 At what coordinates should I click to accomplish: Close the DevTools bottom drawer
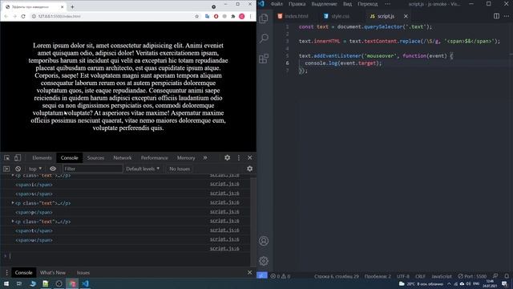pos(250,273)
